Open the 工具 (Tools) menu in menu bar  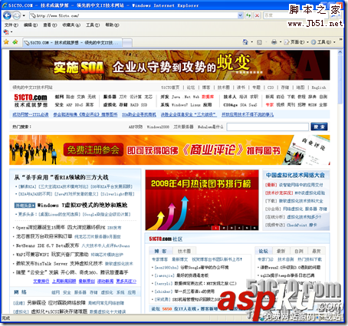(x=93, y=25)
